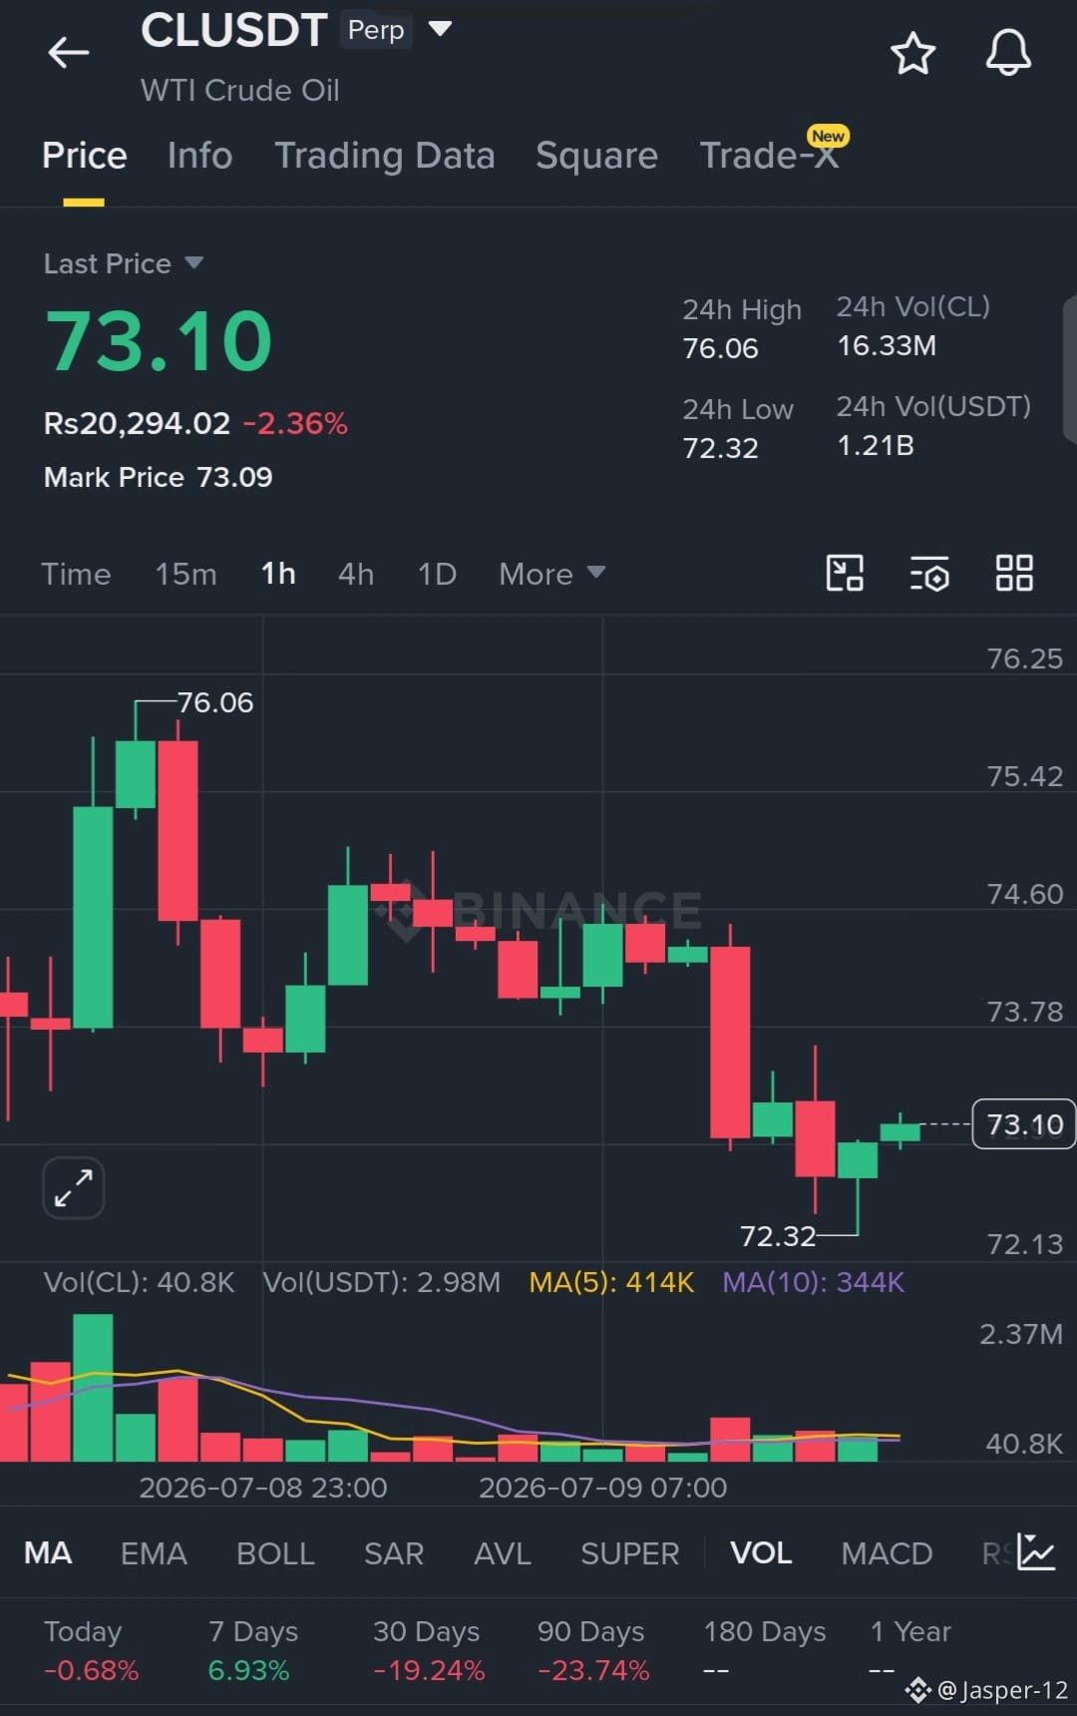Switch to the Price tab
Screen dimensions: 1077x1716
click(x=85, y=156)
